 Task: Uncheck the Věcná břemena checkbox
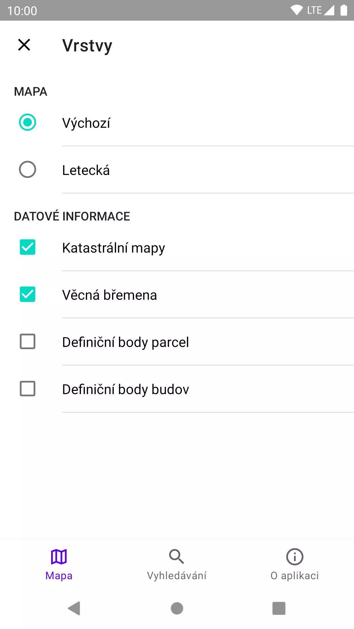tap(28, 294)
